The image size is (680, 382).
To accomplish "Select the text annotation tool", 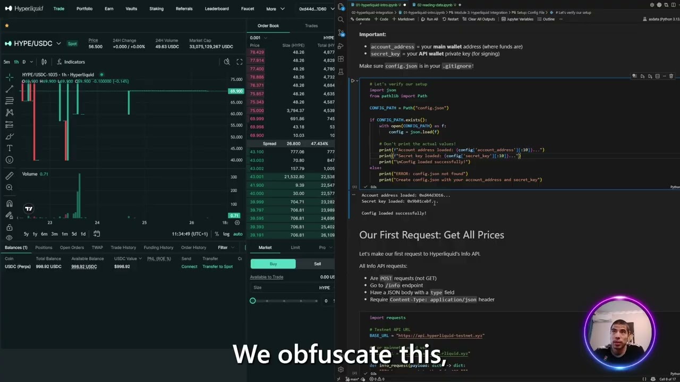I will [9, 148].
